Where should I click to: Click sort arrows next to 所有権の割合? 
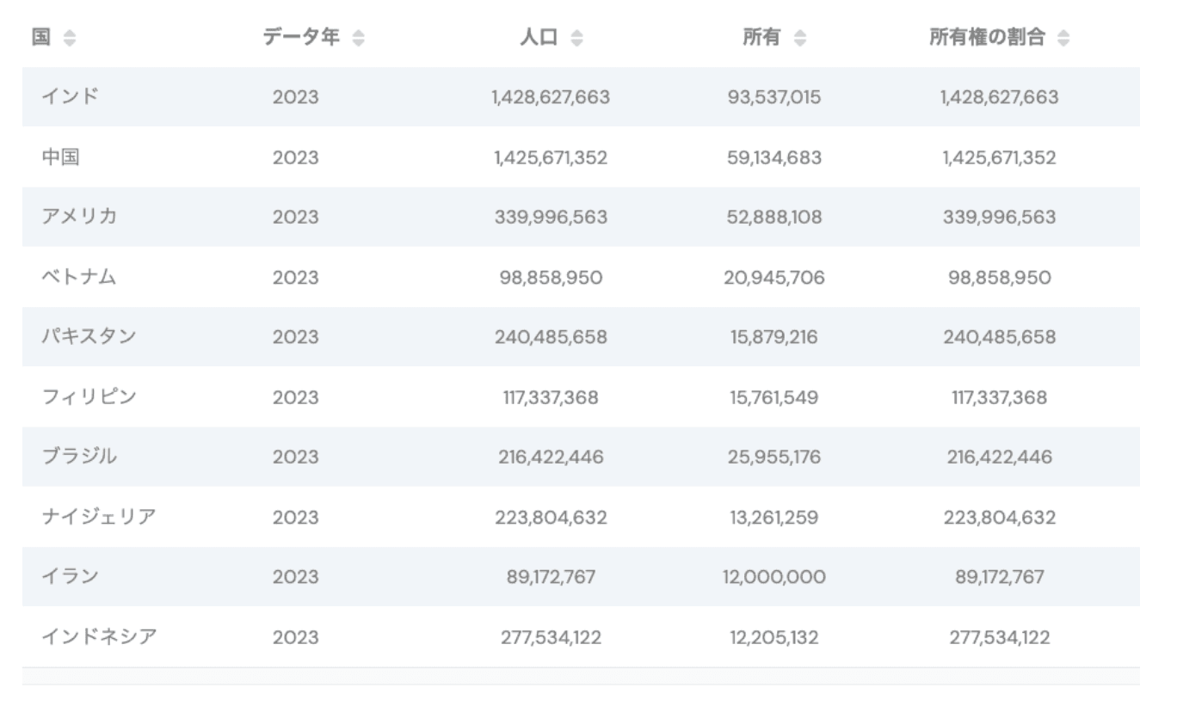(x=1063, y=39)
